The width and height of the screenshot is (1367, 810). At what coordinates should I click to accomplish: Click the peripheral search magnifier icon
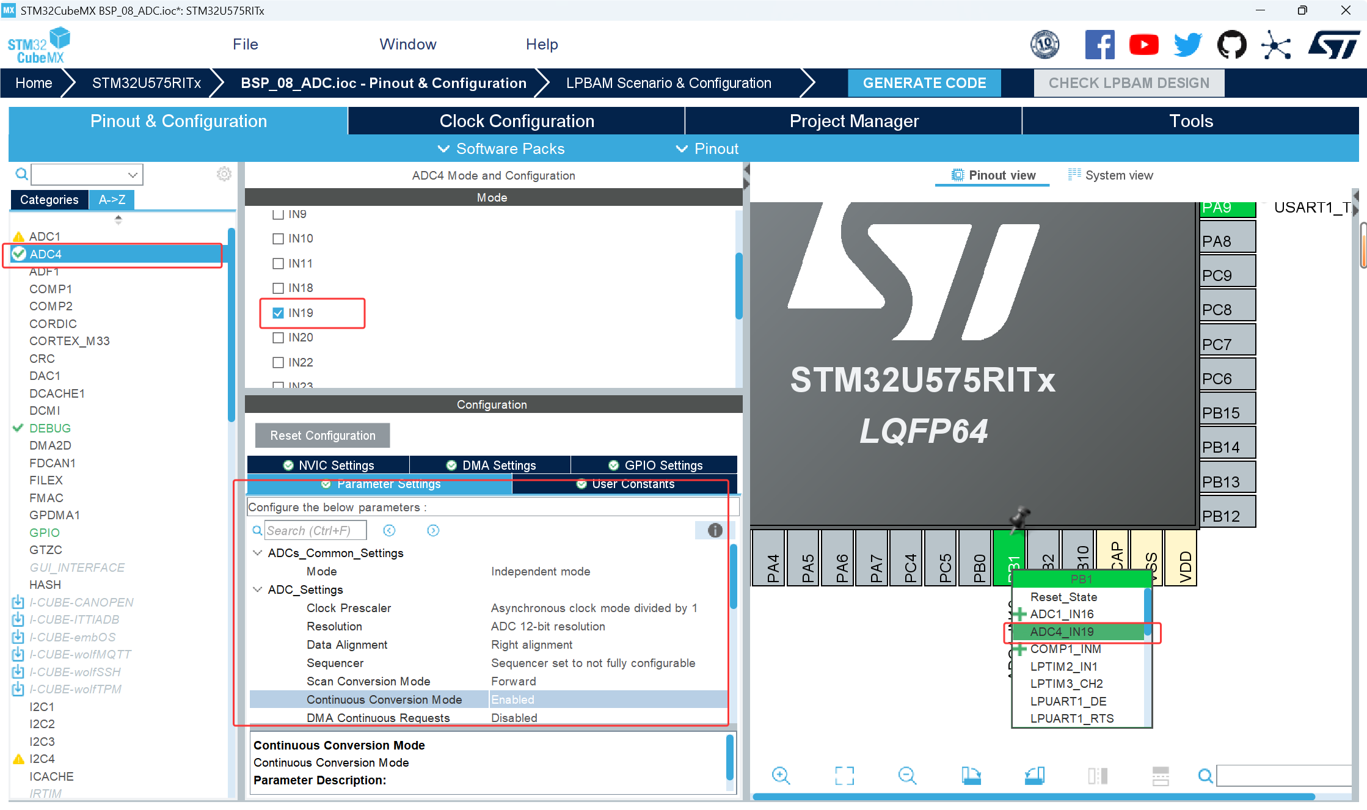[x=21, y=175]
